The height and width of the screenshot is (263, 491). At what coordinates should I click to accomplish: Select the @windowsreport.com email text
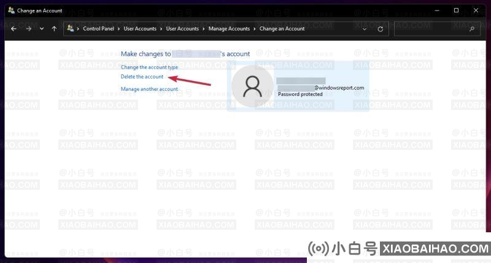point(339,88)
